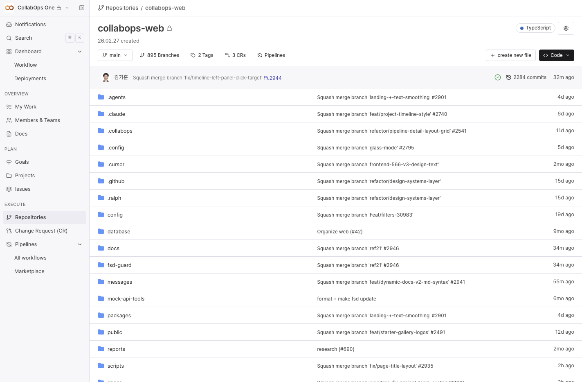Click the Goals signpost icon

(x=9, y=162)
